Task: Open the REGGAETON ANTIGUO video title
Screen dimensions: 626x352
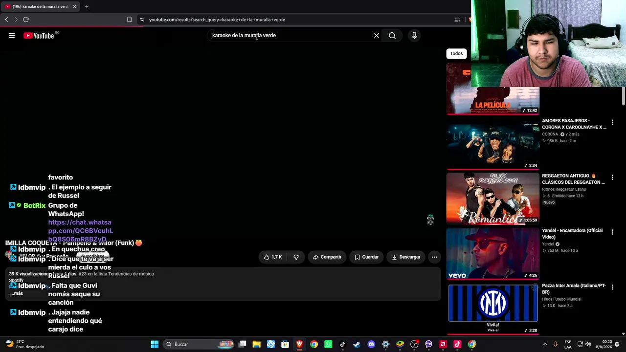Action: 573,179
